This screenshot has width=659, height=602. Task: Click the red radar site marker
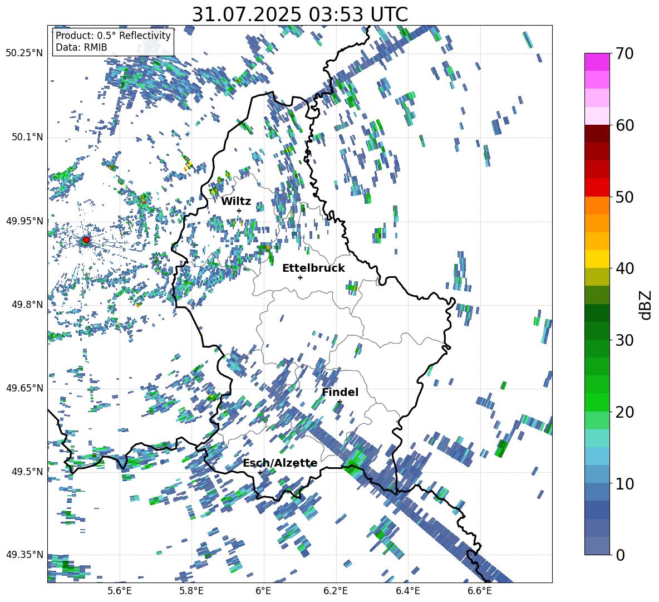point(86,240)
